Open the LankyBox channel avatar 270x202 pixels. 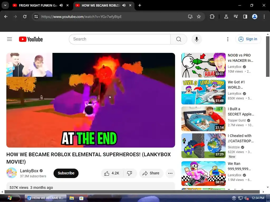(x=12, y=173)
